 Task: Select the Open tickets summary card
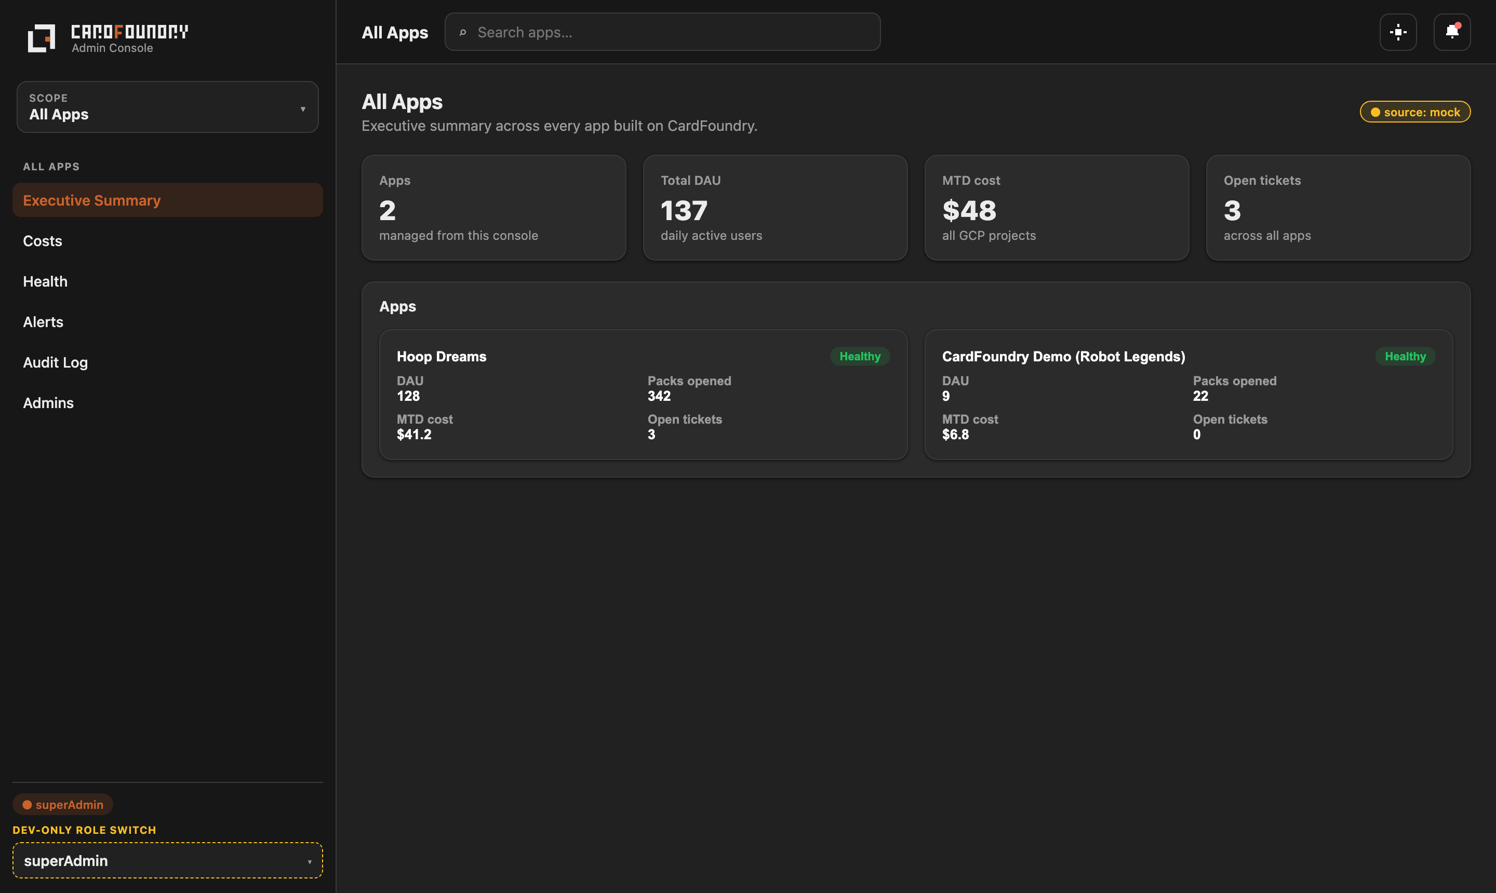[x=1338, y=208]
